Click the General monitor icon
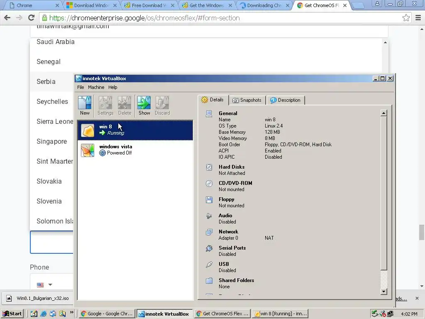The width and height of the screenshot is (425, 319). (x=209, y=114)
